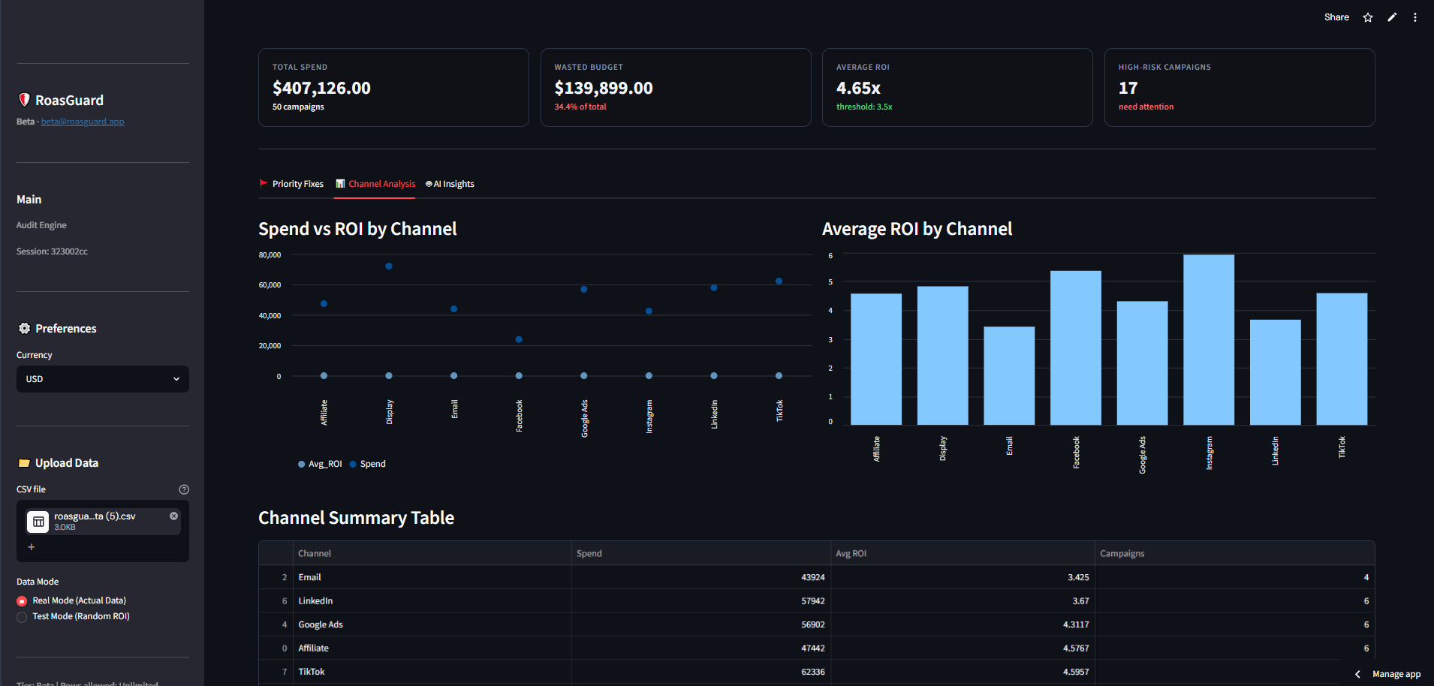
Task: Click the High-Risk Campaigns metric card
Action: [1240, 88]
